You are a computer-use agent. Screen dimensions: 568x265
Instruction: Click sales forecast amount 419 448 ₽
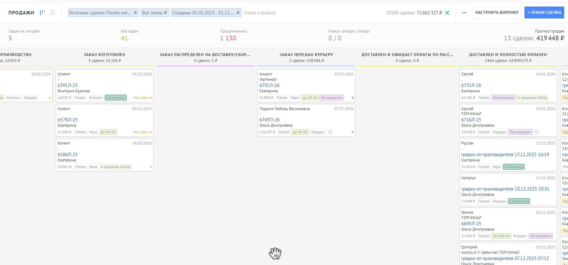[x=550, y=38]
